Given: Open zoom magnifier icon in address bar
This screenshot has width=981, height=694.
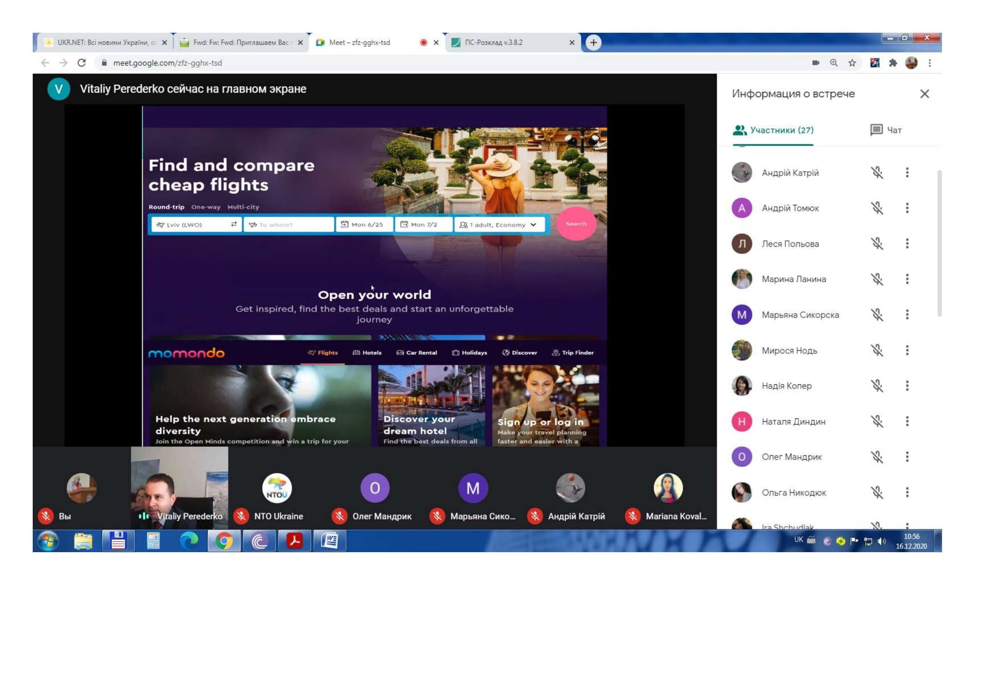Looking at the screenshot, I should coord(834,63).
